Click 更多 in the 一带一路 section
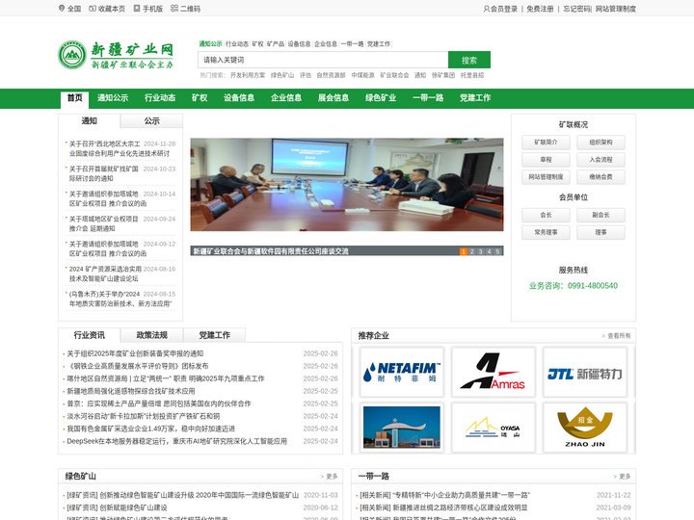The image size is (694, 520). click(625, 477)
